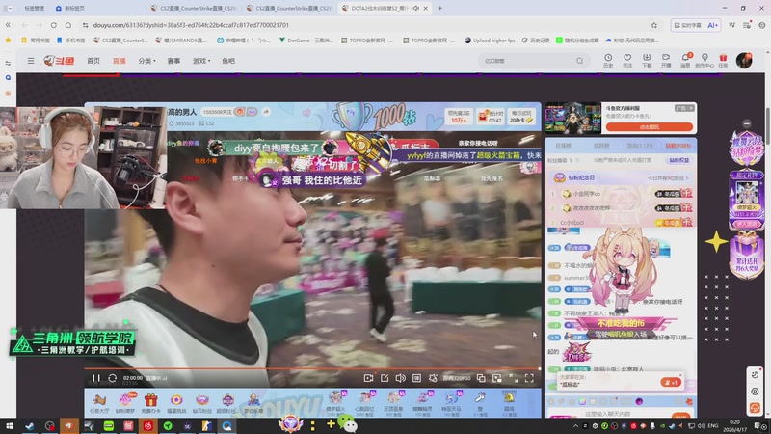Open the 首页 home navigation item
771x434 pixels.
coord(93,61)
